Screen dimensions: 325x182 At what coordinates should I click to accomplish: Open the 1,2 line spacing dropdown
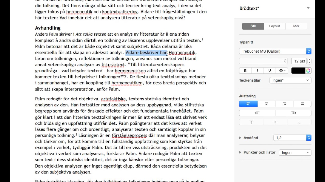point(292,138)
